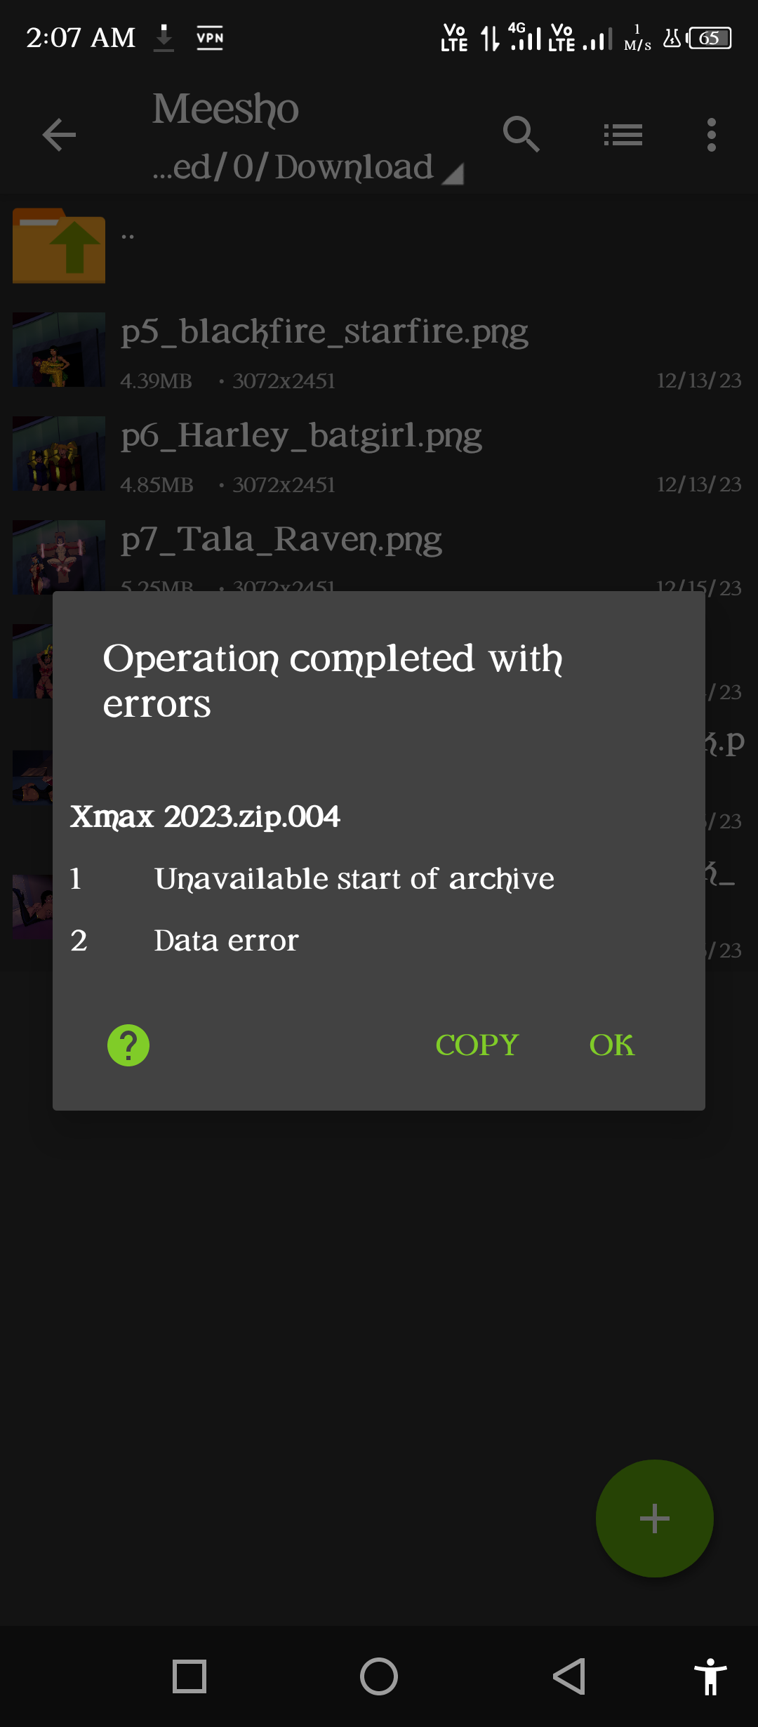Switch the list view mode icon
The image size is (758, 1727).
point(623,135)
